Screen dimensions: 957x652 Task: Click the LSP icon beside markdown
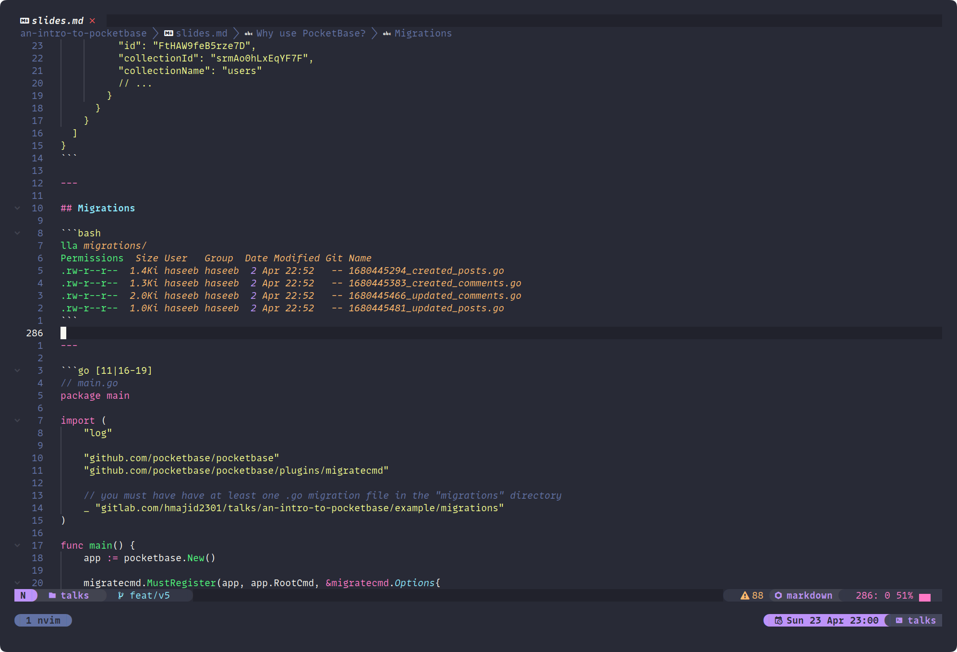click(x=778, y=595)
